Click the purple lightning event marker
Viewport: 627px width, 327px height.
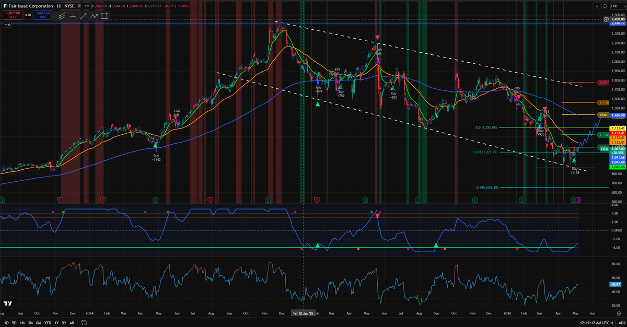pyautogui.click(x=578, y=200)
